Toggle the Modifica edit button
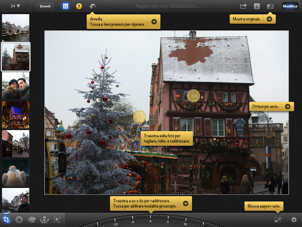 290,6
